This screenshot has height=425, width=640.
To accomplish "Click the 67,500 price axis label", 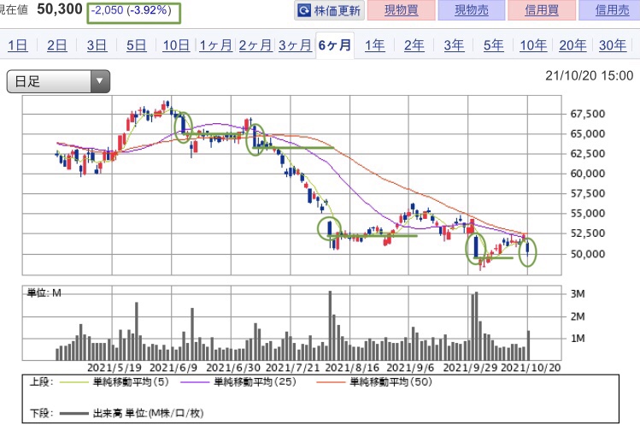I will pos(587,114).
